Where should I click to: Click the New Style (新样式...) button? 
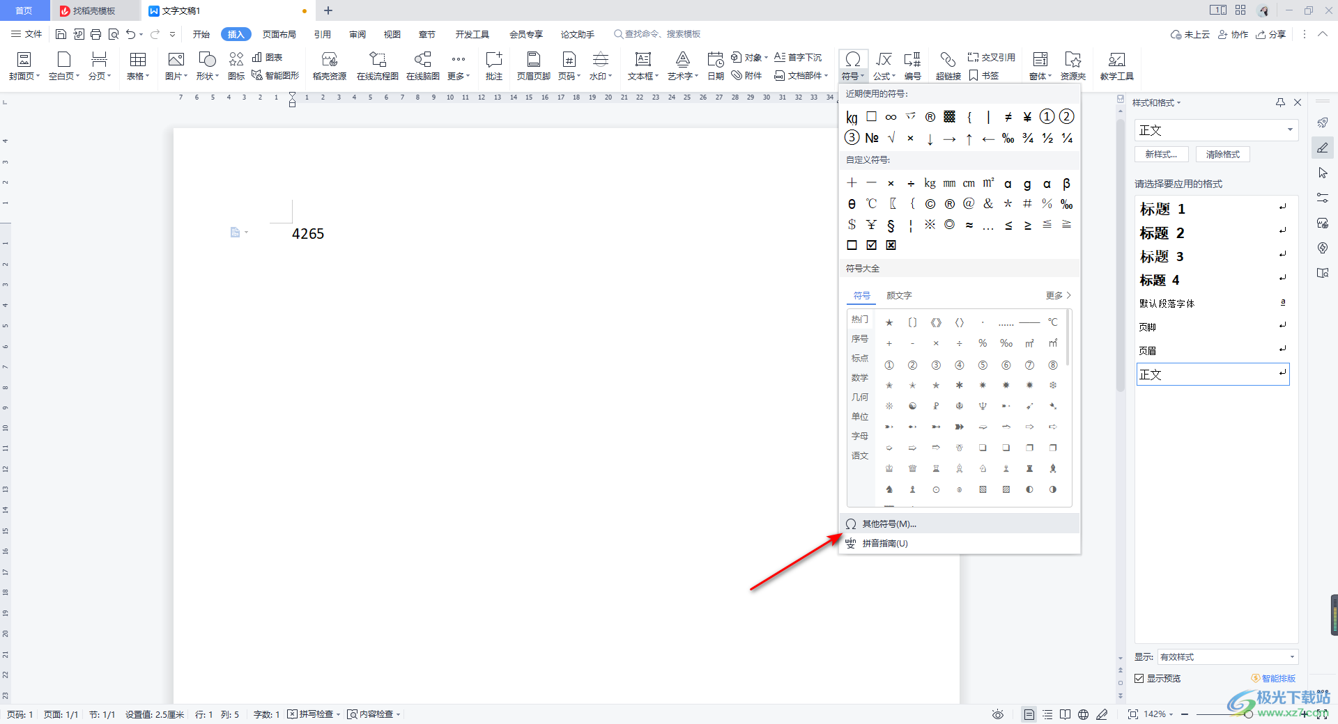[x=1161, y=155]
